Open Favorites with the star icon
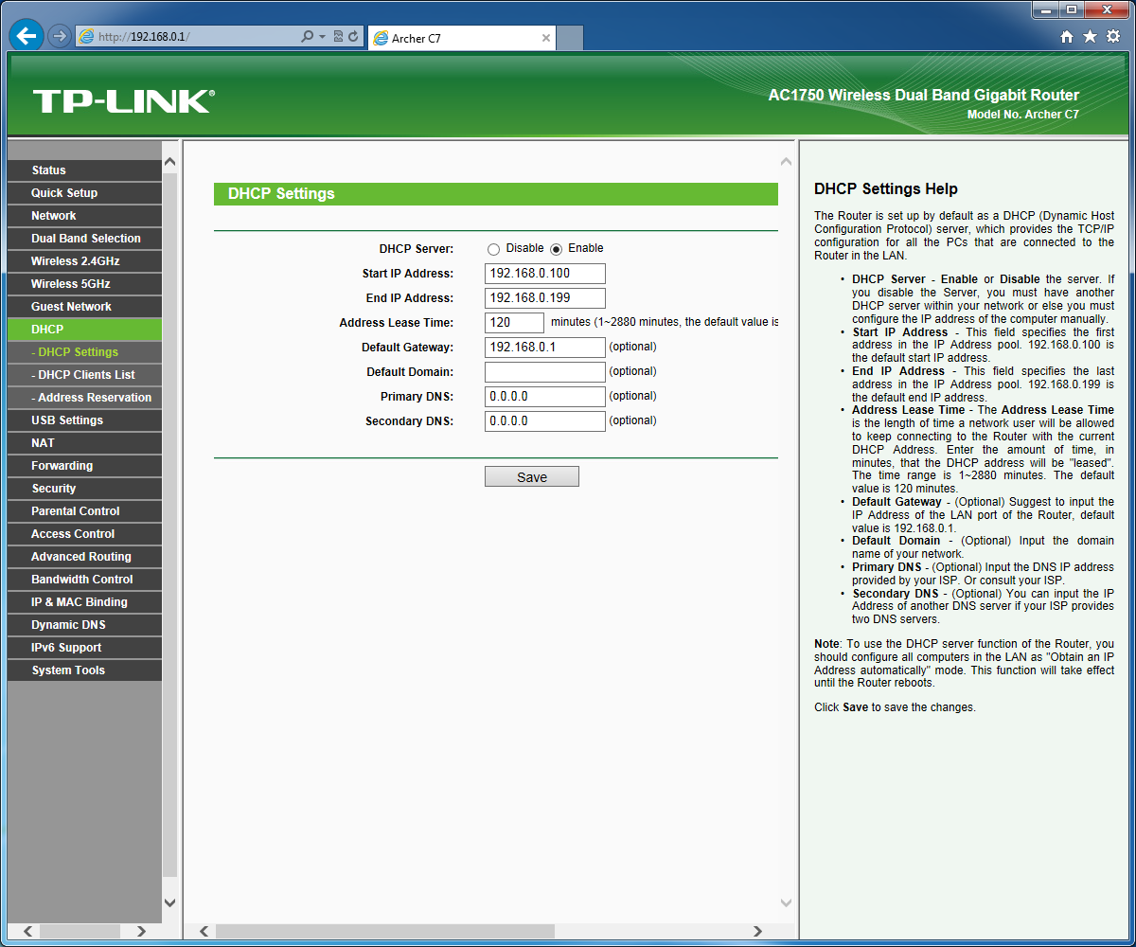The image size is (1136, 947). tap(1090, 37)
